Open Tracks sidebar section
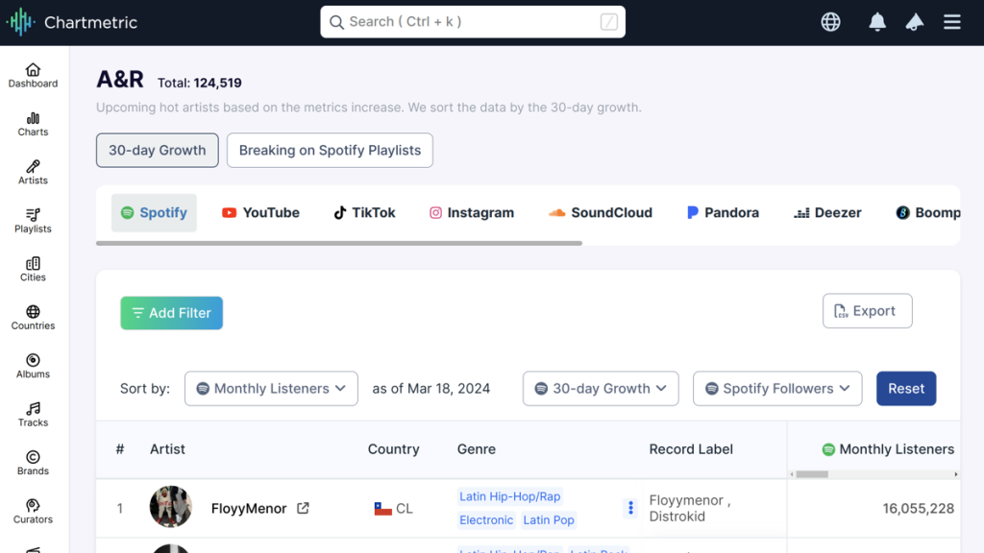984x553 pixels. pos(33,415)
